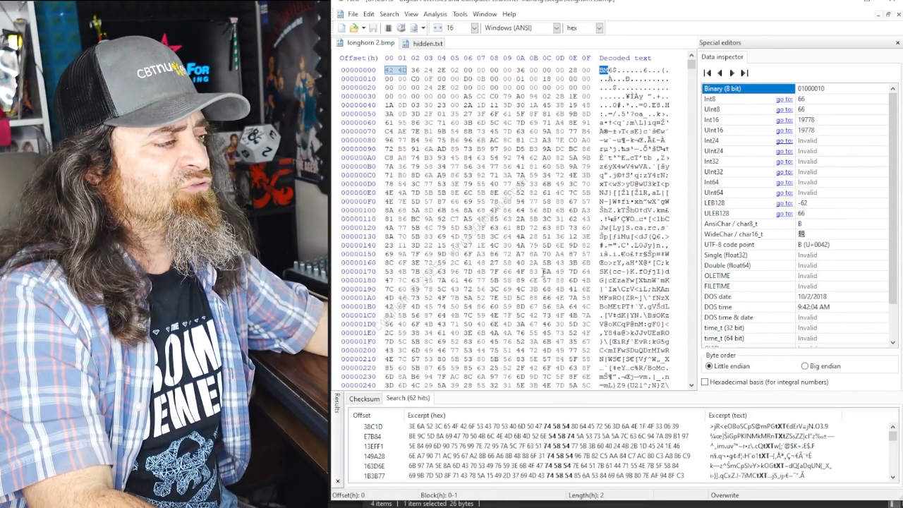The image size is (903, 508).
Task: Switch to the longhorn 2.bmp tab
Action: [365, 43]
